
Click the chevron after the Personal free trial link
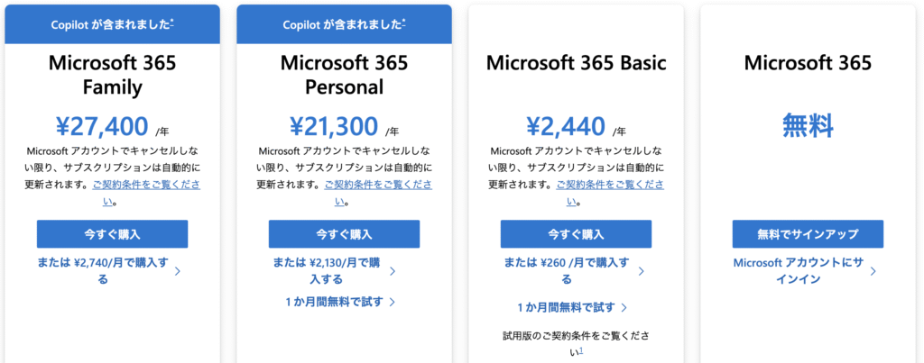click(x=392, y=303)
